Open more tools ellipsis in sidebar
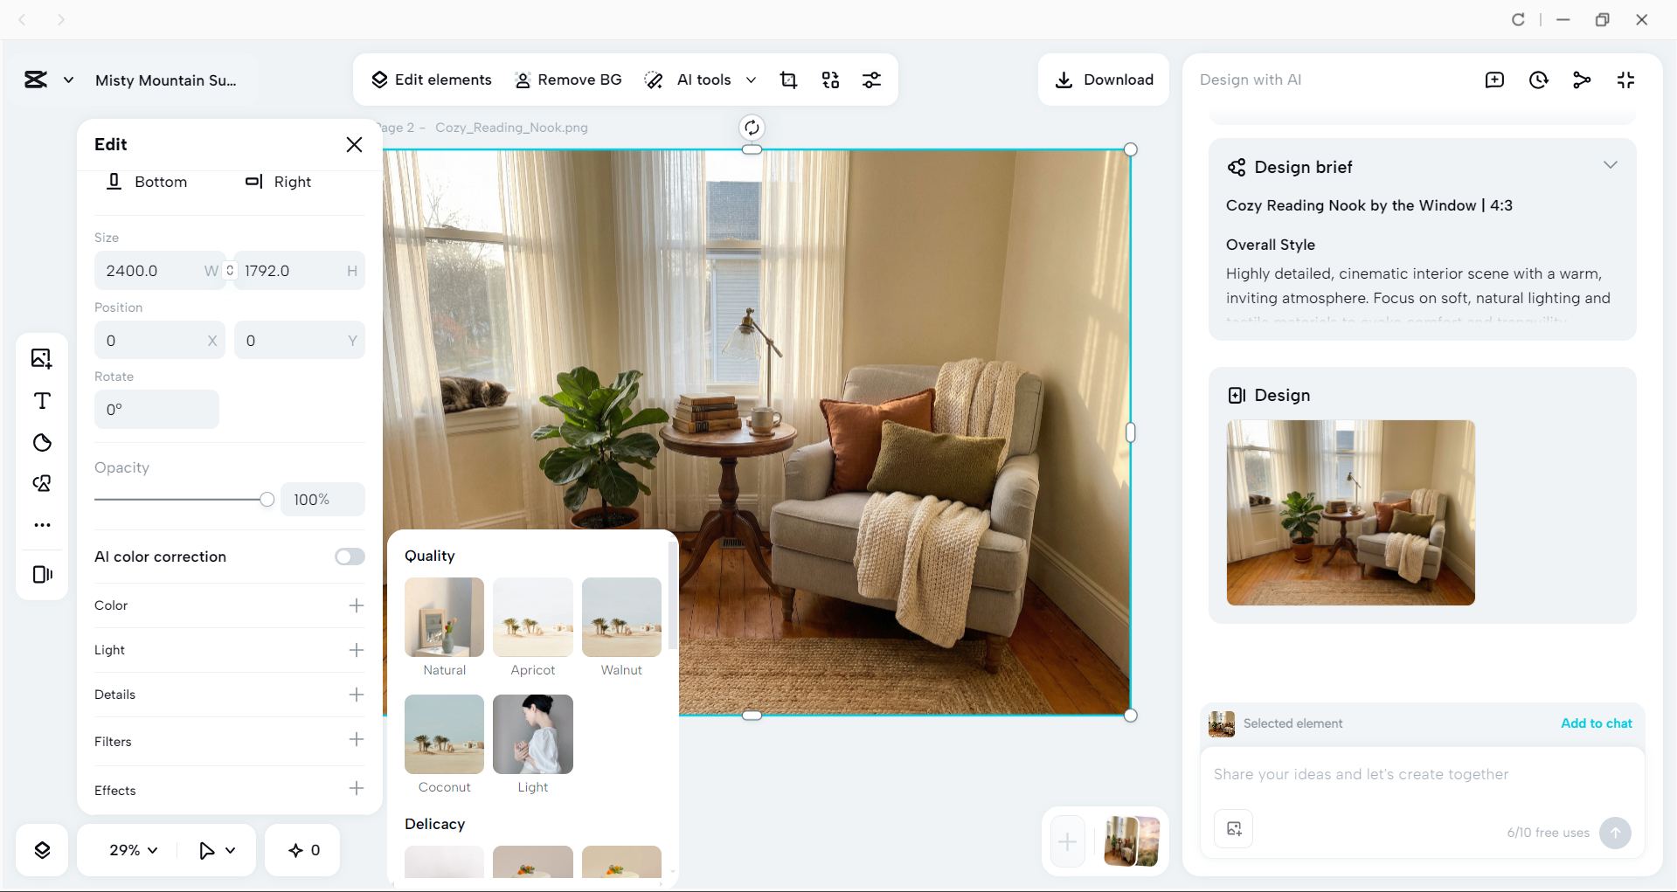This screenshot has height=892, width=1677. pyautogui.click(x=42, y=525)
